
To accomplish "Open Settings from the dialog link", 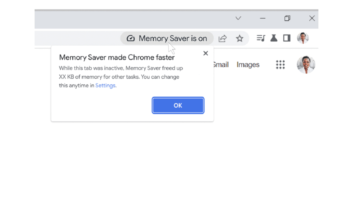I will 105,85.
